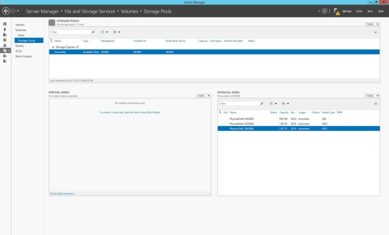Viewport: 389px width, 235px height.
Task: Open Storage Pools saved queries dropdown
Action: [x=116, y=32]
